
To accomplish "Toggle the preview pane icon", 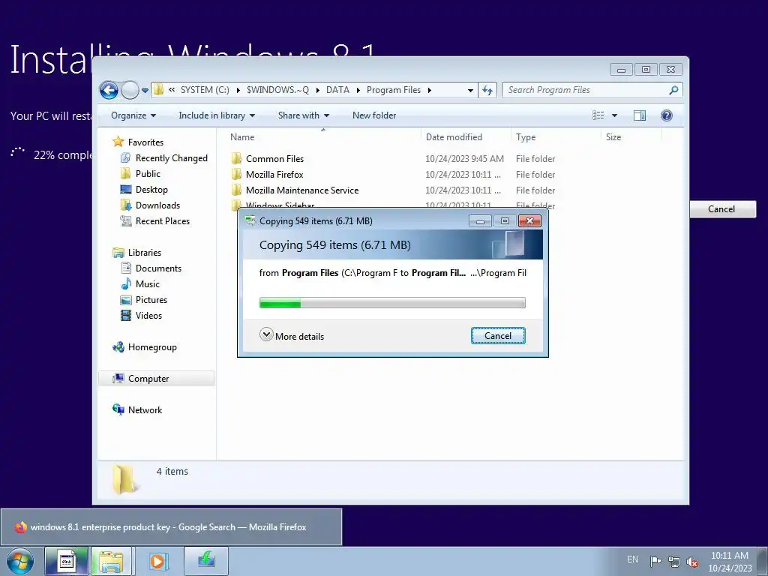I will pos(640,115).
